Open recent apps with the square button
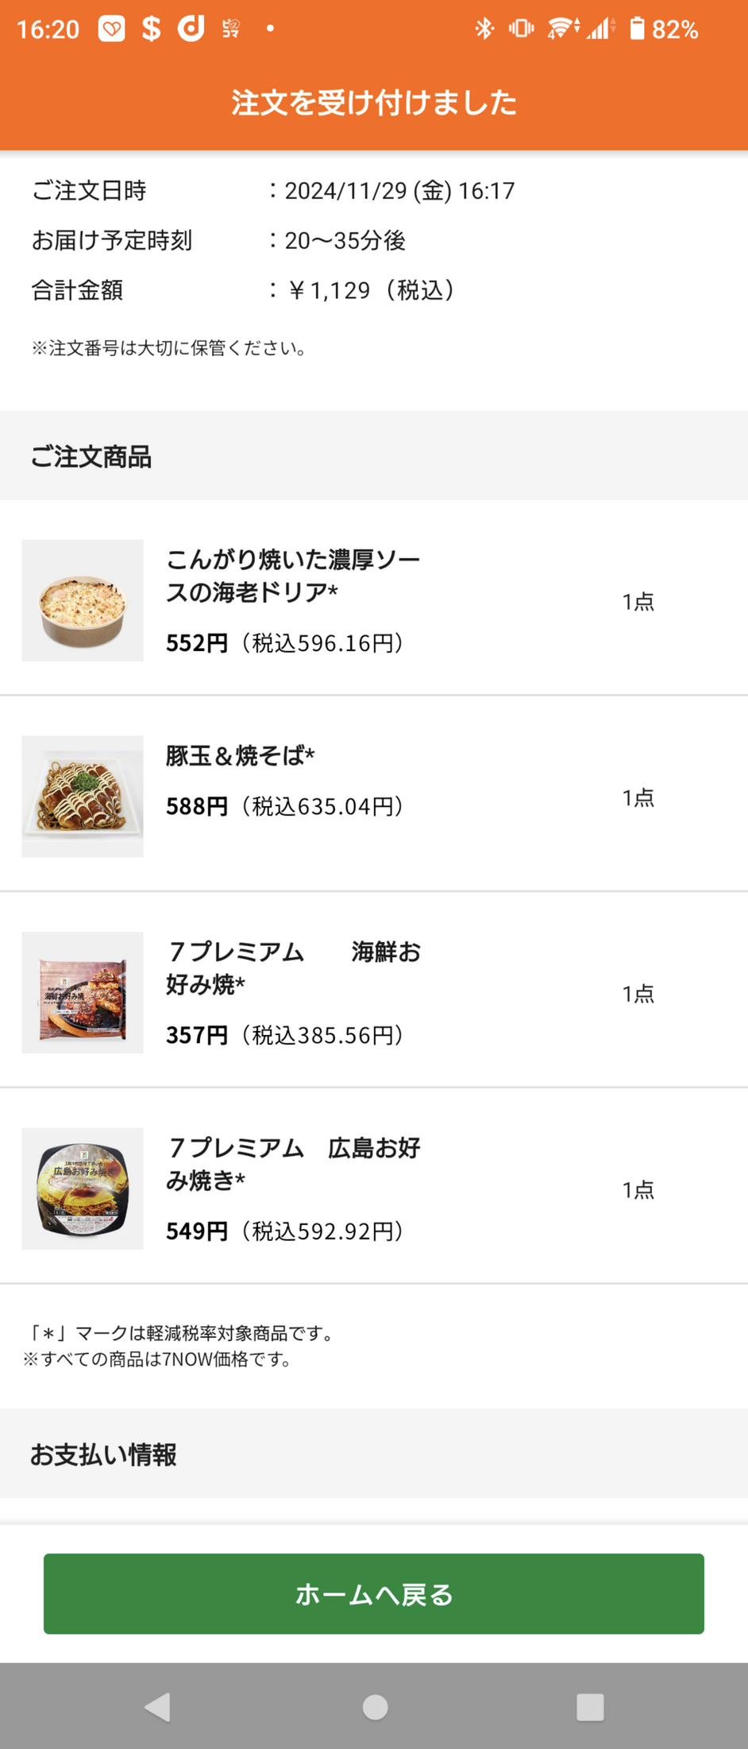 click(x=590, y=1706)
